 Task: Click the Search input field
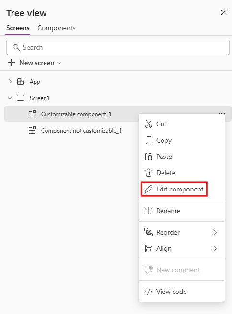(x=118, y=47)
